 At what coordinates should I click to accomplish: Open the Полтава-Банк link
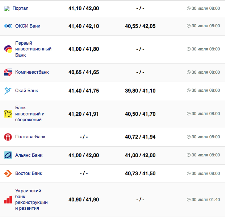point(30,137)
